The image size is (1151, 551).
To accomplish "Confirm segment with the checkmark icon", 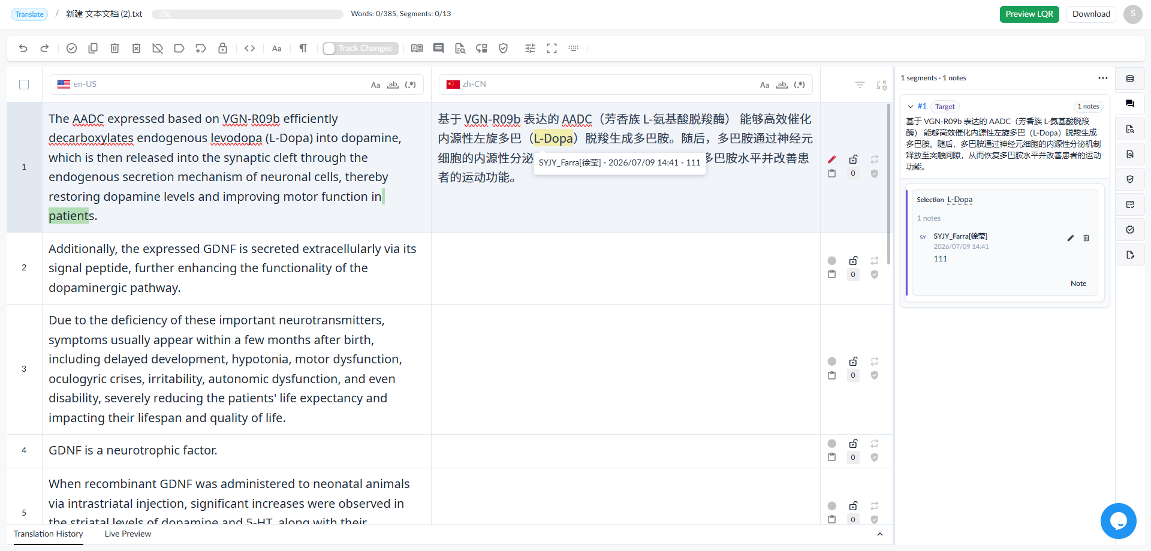I will pyautogui.click(x=71, y=49).
